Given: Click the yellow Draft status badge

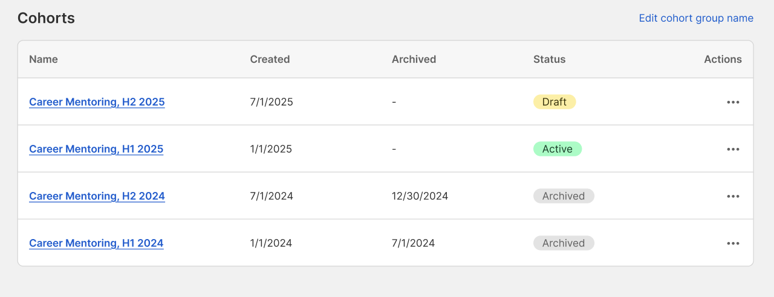Looking at the screenshot, I should (x=554, y=102).
